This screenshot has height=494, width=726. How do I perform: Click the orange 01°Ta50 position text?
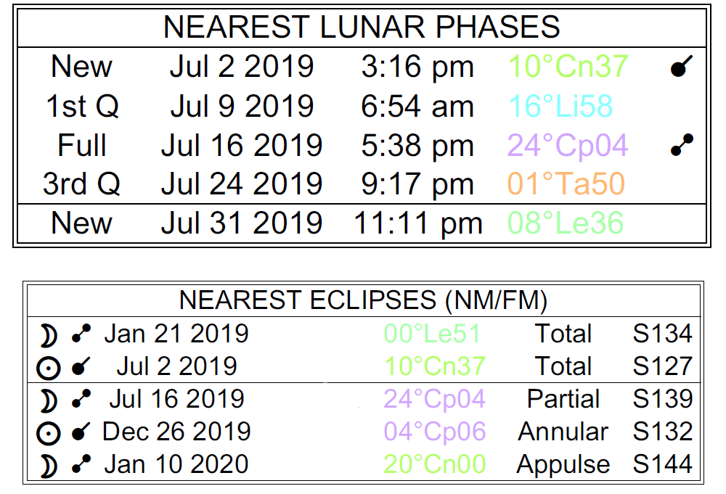click(x=566, y=184)
